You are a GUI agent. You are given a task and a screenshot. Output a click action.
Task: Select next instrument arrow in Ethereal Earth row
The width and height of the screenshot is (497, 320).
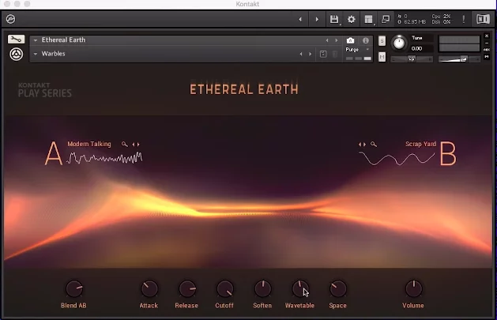tap(337, 40)
